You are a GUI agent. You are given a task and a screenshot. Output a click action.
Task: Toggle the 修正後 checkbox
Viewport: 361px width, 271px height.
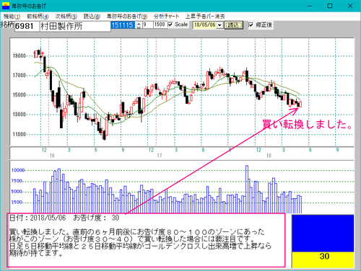point(251,25)
